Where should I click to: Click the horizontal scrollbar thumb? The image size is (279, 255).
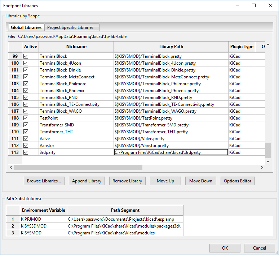click(78, 168)
